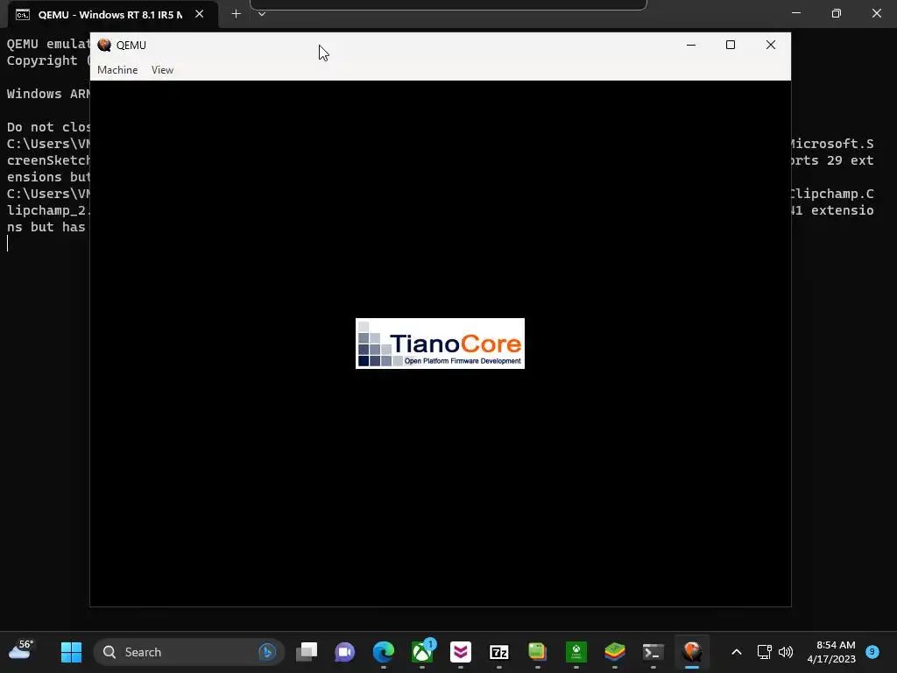Click the QEMU logo icon in the title bar
Image resolution: width=897 pixels, height=673 pixels.
104,46
